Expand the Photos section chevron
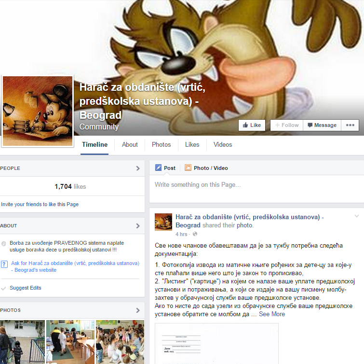The image size is (364, 364). point(138,310)
